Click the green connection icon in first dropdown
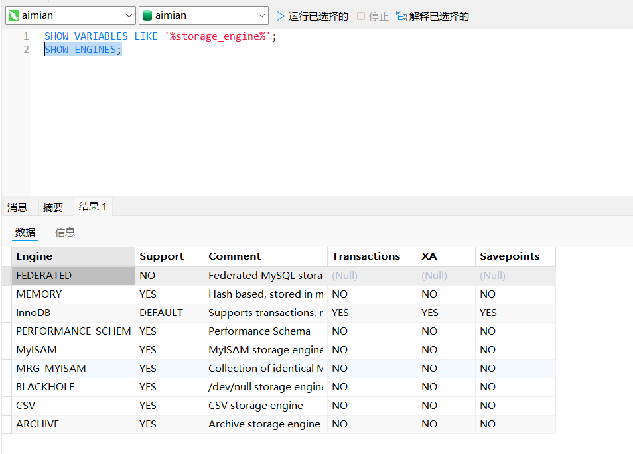Screen dimensions: 633x454 [13, 15]
